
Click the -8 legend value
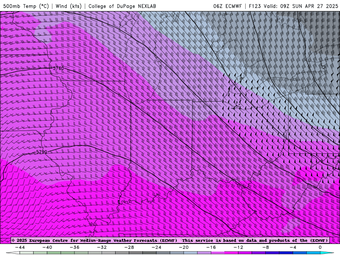266,247
